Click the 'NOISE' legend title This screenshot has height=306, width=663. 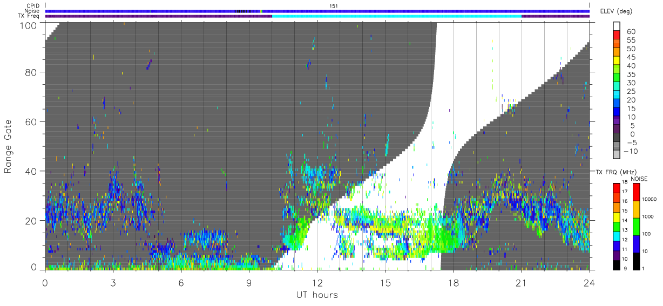pos(639,179)
